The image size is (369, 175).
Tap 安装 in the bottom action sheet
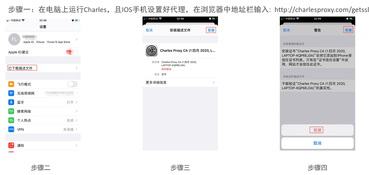pos(317,130)
